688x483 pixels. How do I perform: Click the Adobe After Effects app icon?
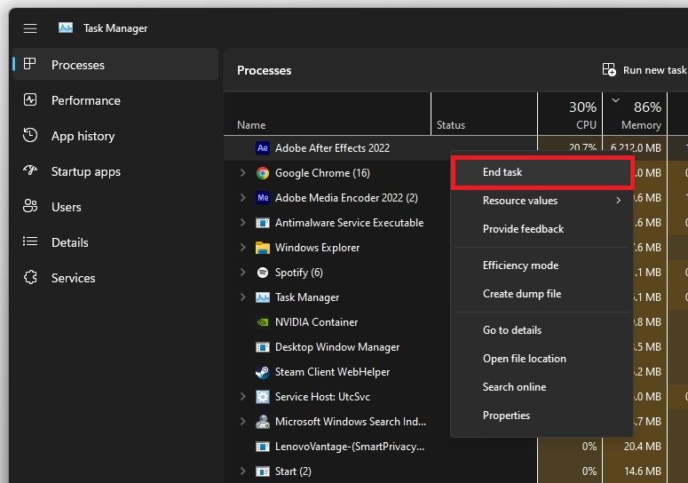coord(263,148)
